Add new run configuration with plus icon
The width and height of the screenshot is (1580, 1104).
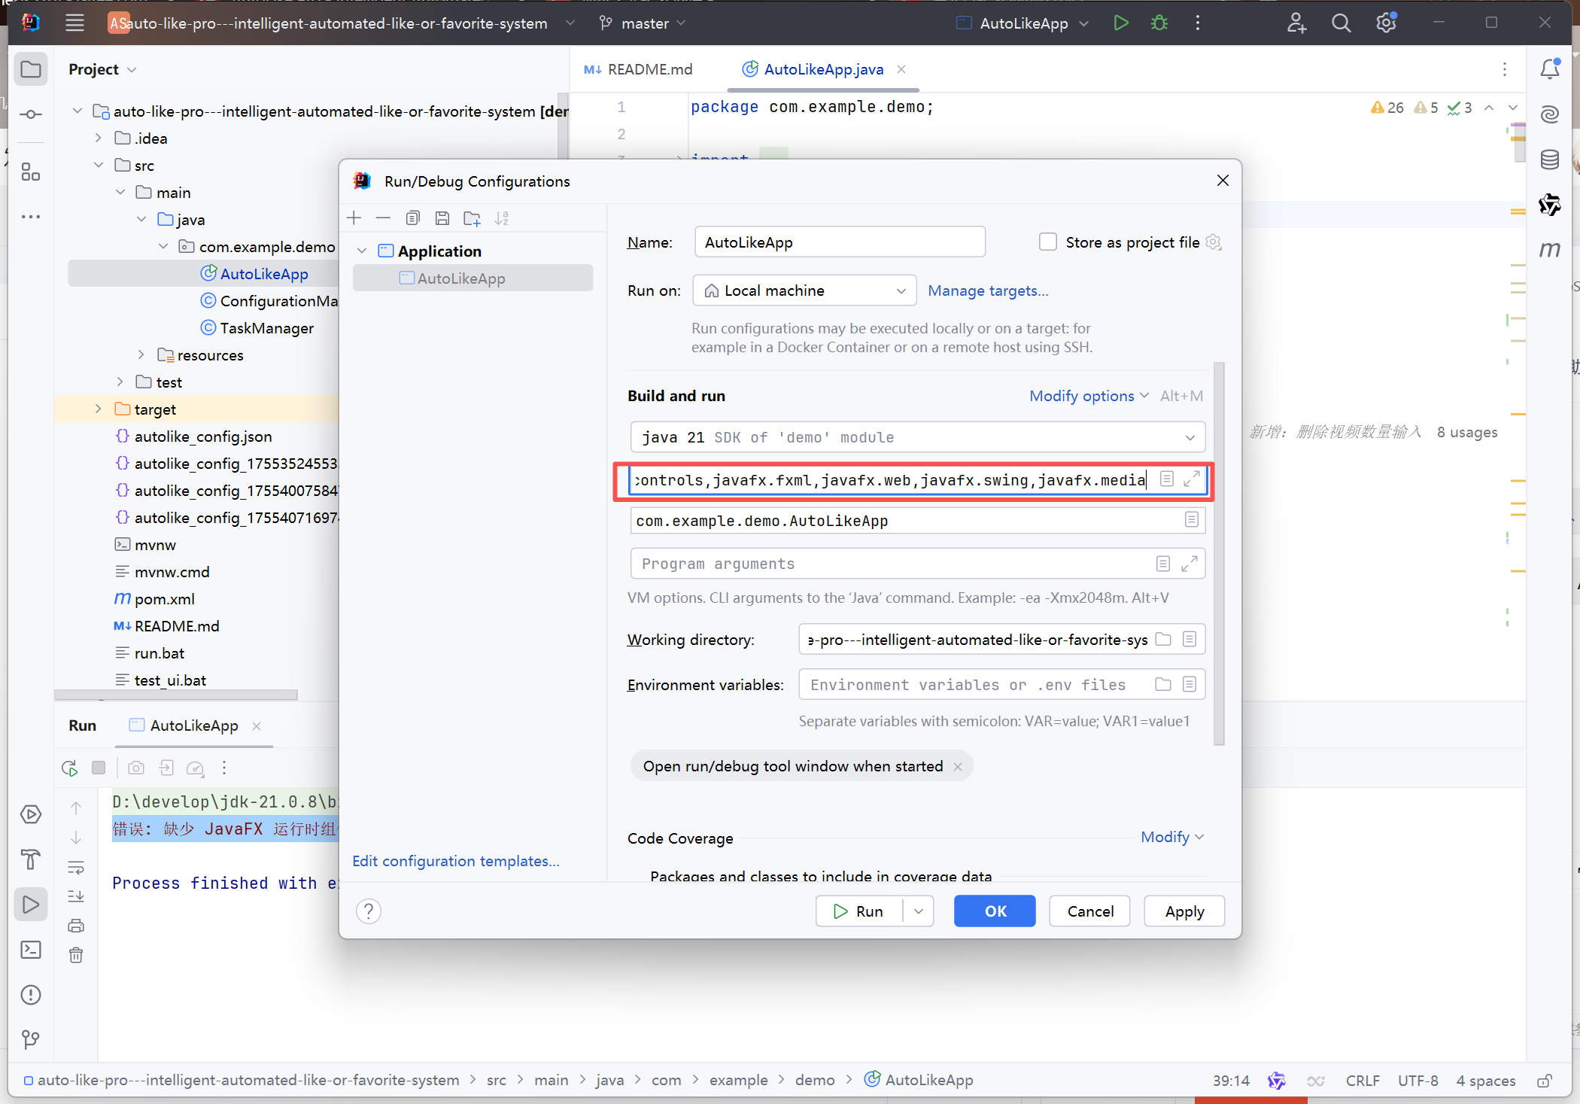click(354, 218)
